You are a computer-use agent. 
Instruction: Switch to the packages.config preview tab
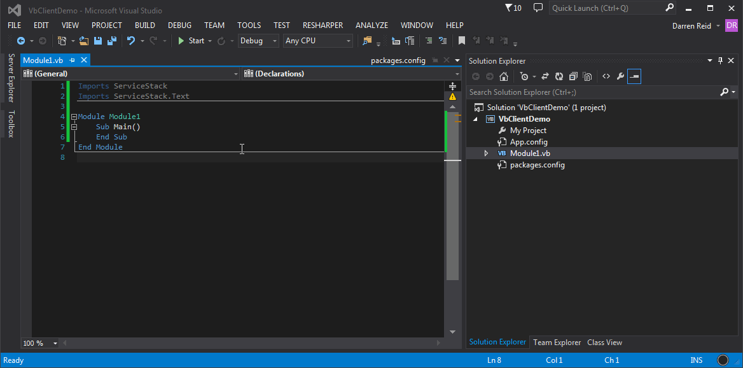(x=398, y=60)
